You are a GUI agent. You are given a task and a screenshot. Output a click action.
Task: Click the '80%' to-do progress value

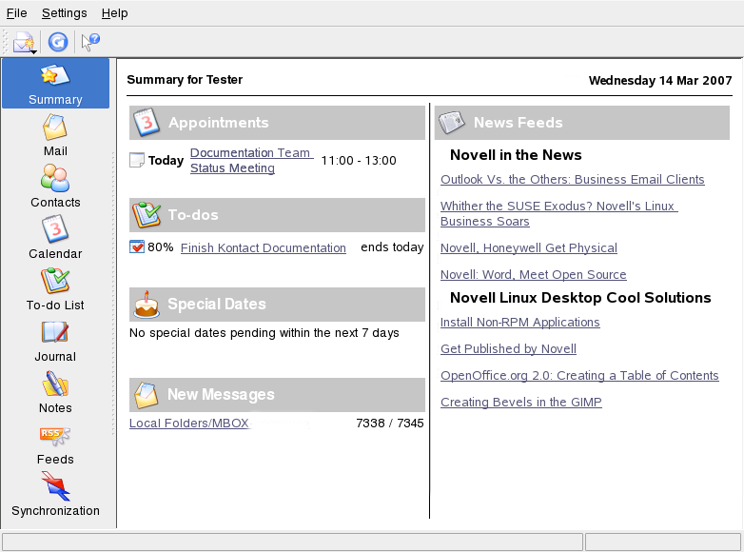161,246
